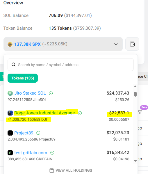The image size is (148, 174).
Task: Click the 389,455.681466 GRIFFAIN amount
Action: (30, 159)
